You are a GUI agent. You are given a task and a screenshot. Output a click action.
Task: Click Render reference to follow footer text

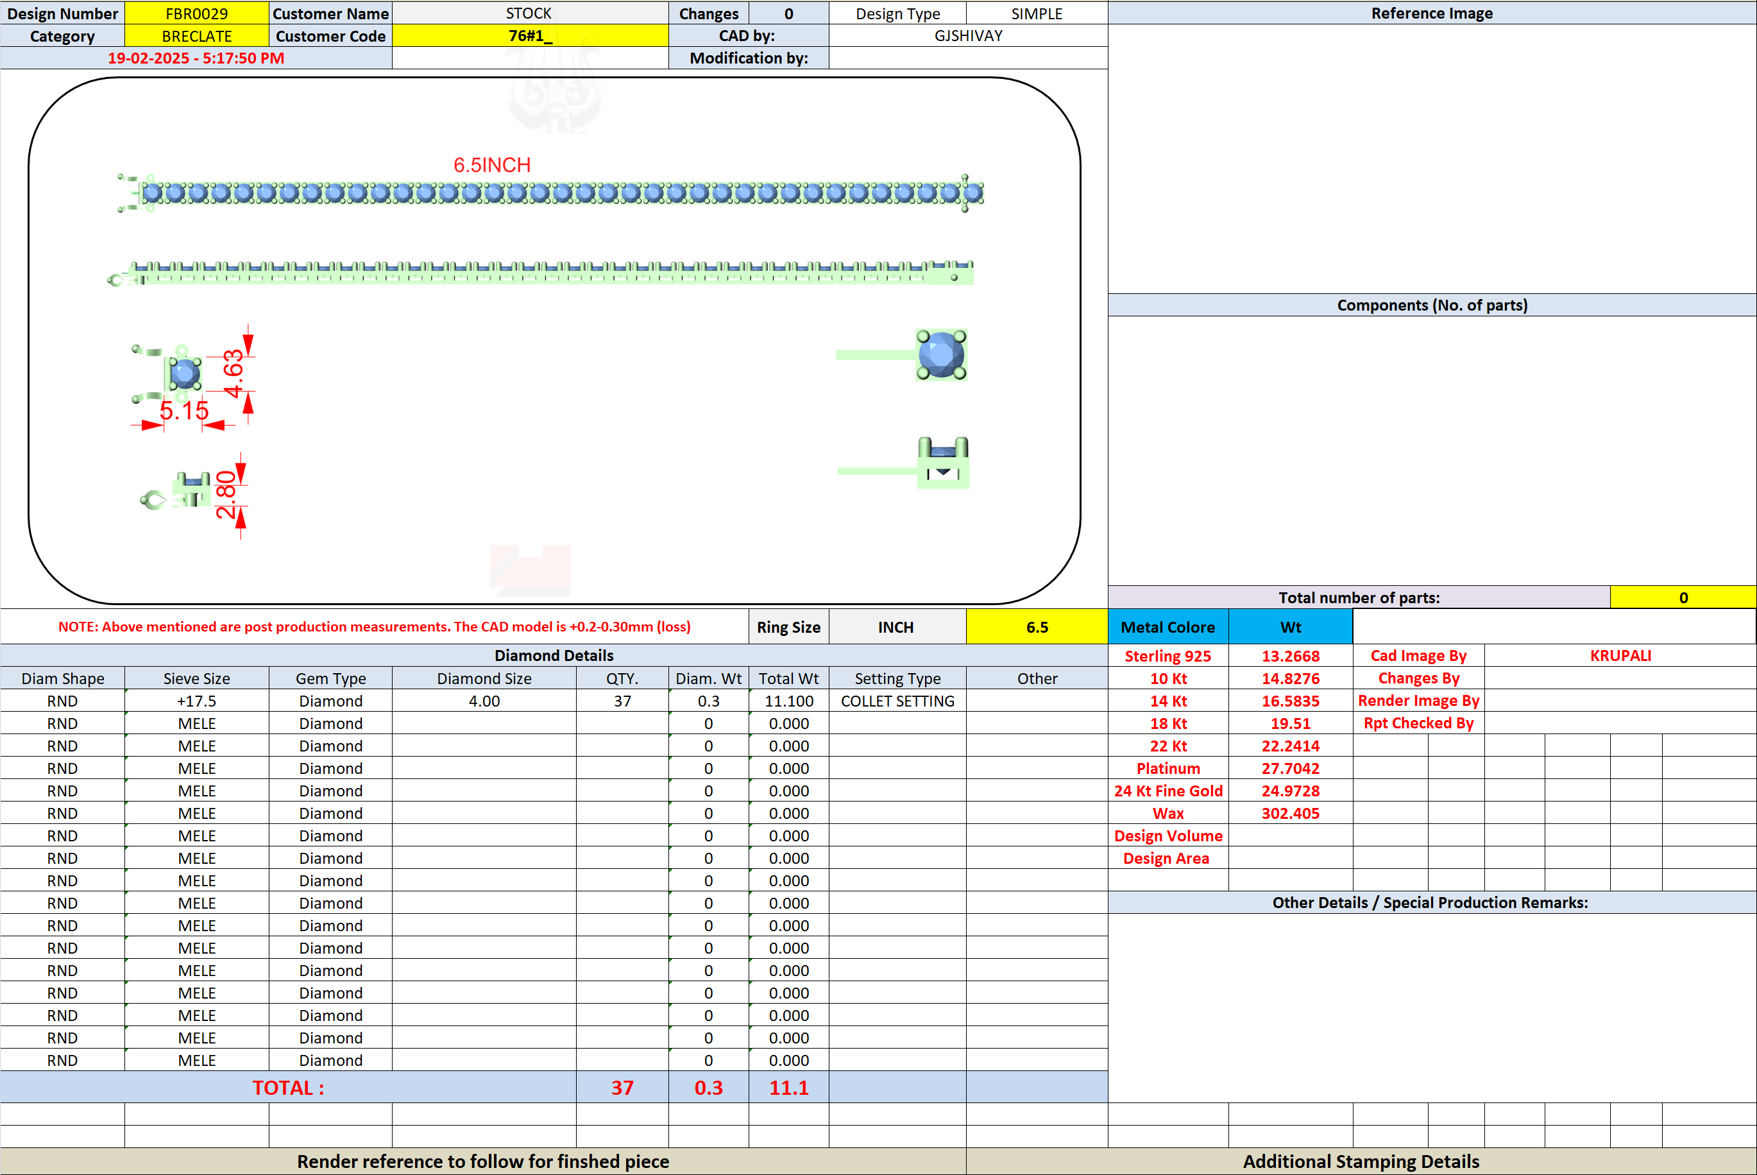[483, 1161]
